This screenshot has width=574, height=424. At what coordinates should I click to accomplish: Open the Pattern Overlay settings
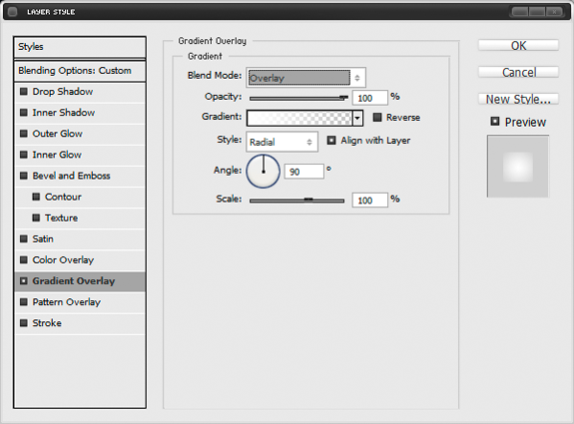(x=67, y=302)
